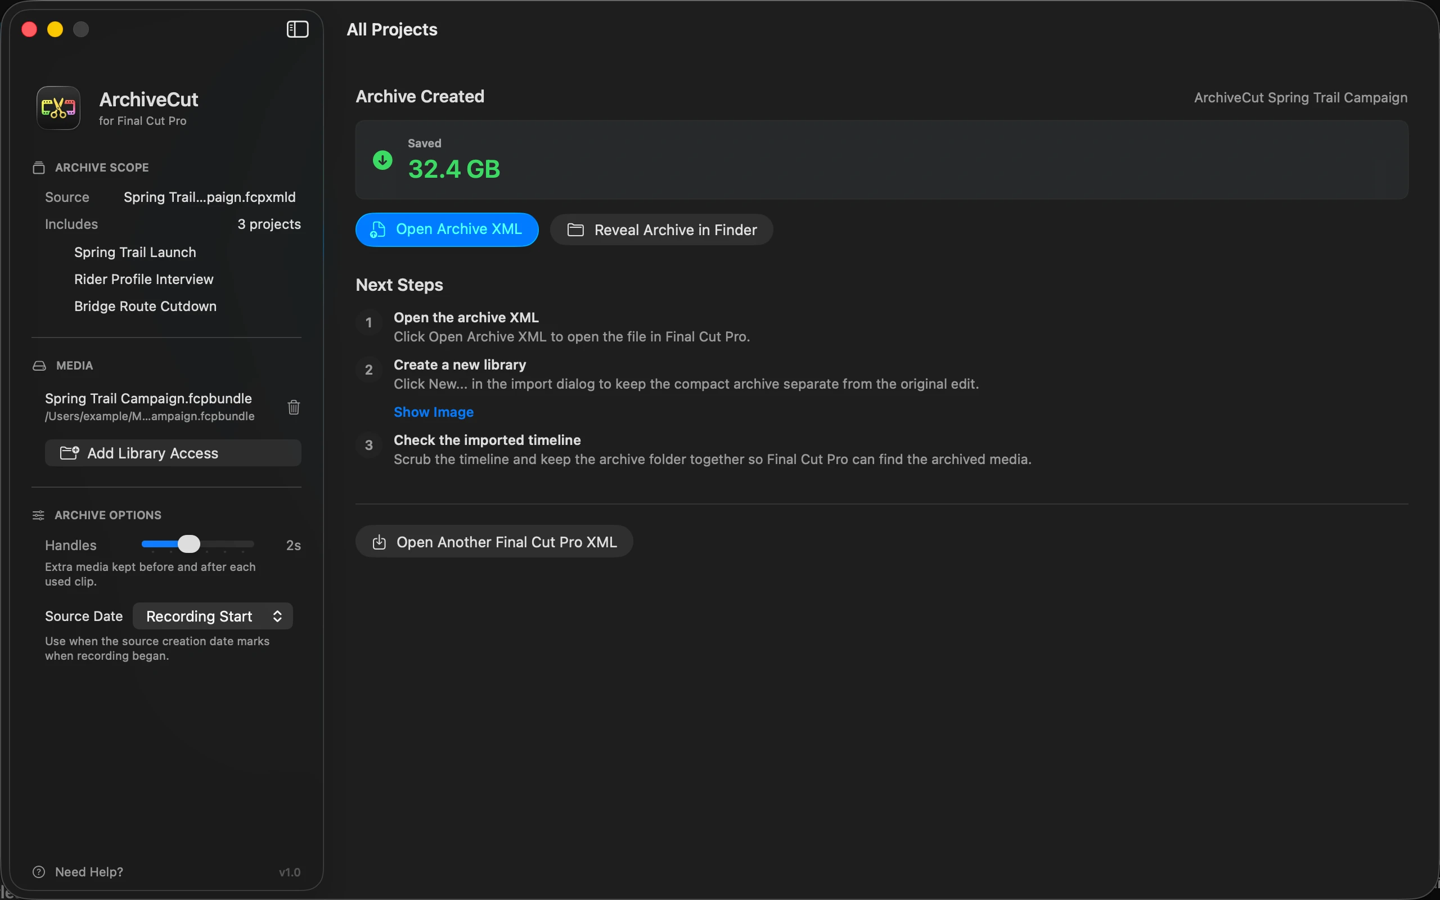Click the ArchiveCut app logo
1440x900 pixels.
coord(58,108)
